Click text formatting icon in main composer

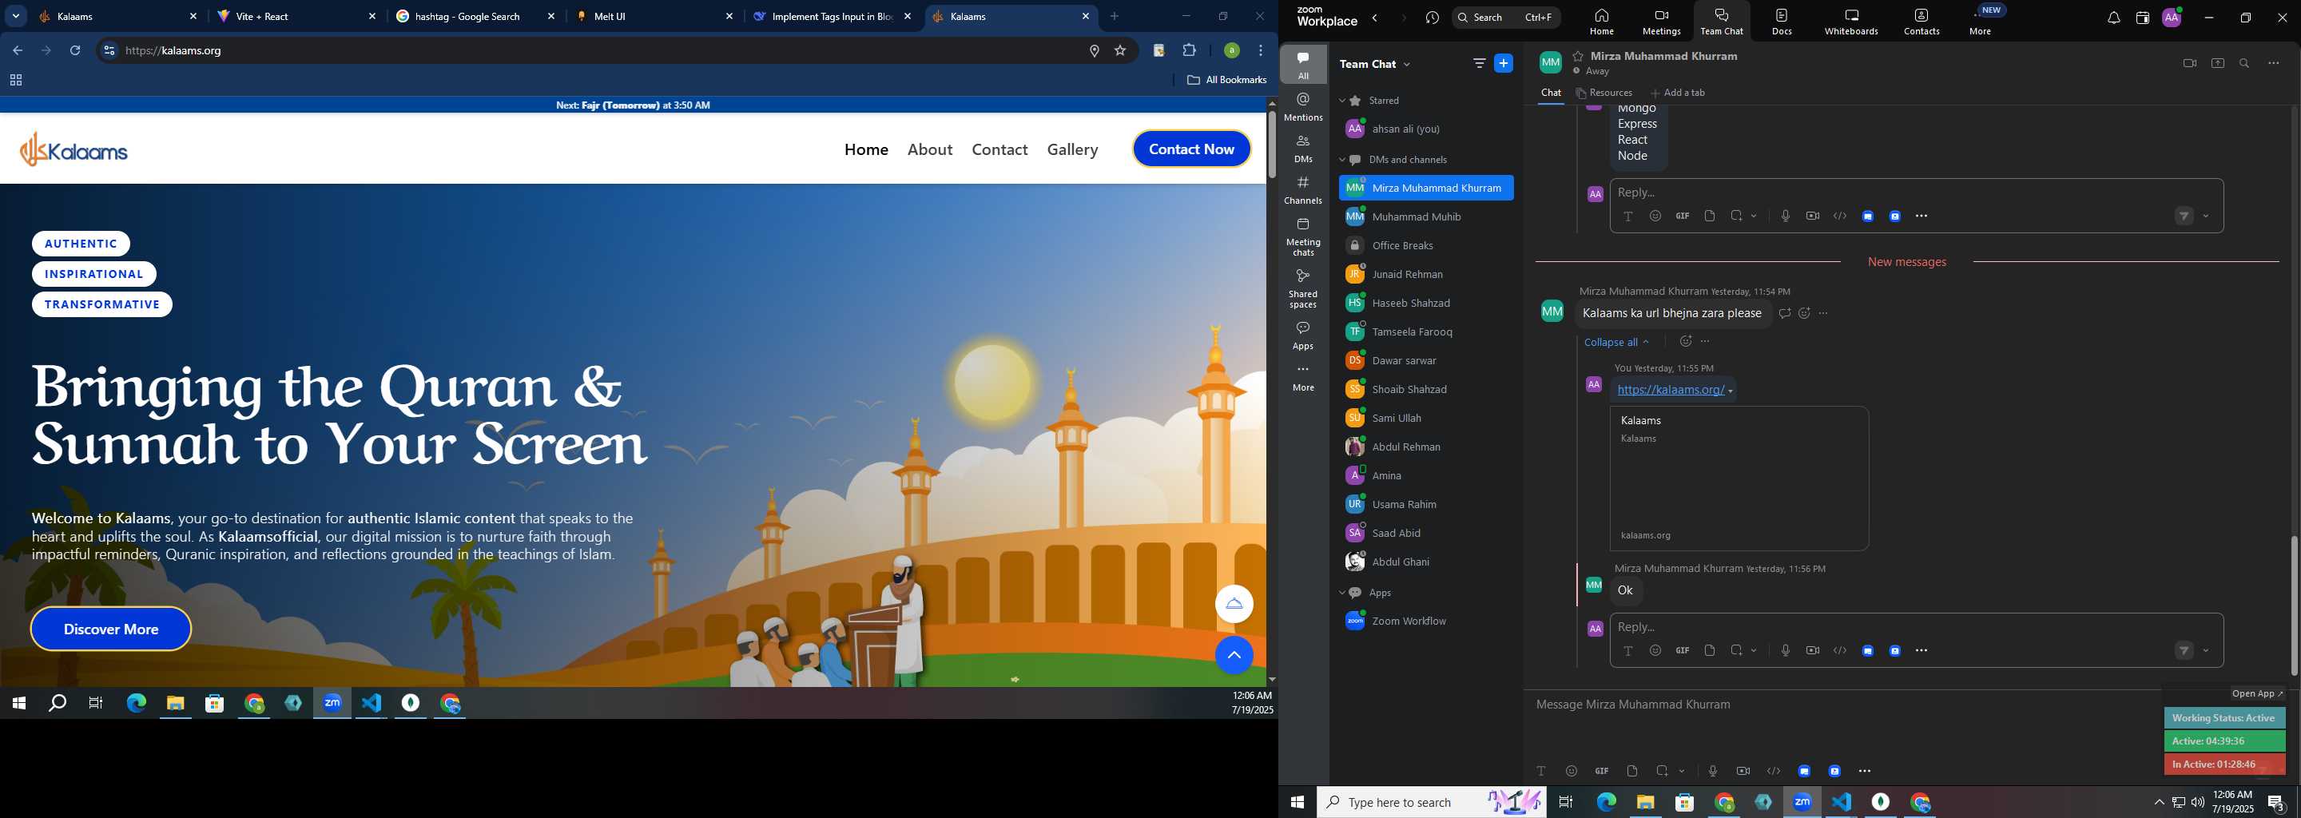coord(1541,771)
